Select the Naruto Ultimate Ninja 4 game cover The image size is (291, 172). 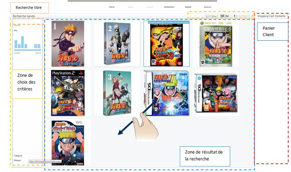click(x=166, y=45)
